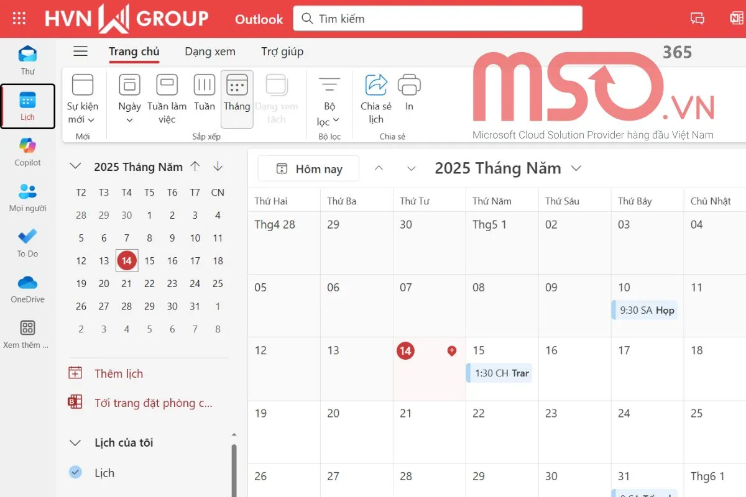Click the Tìm kiếm search field
This screenshot has height=497, width=746.
coord(435,19)
